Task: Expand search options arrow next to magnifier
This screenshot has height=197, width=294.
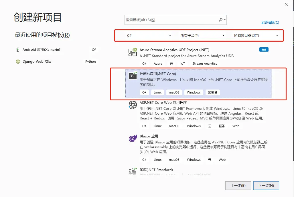Action: (225, 20)
